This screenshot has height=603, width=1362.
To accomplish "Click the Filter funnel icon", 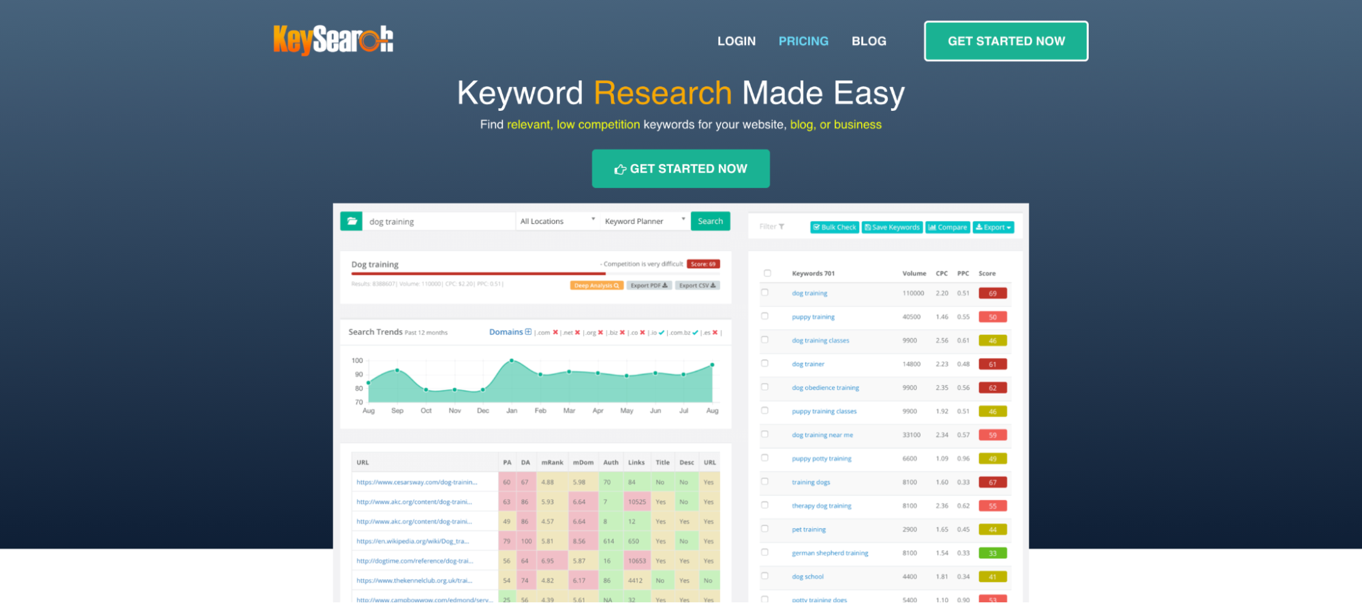I will point(781,227).
